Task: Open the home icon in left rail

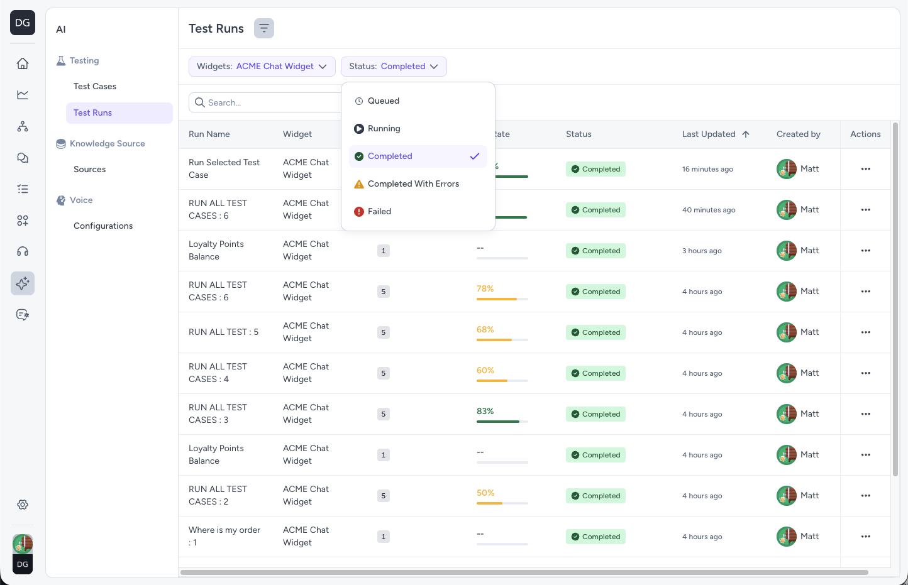Action: [x=23, y=63]
